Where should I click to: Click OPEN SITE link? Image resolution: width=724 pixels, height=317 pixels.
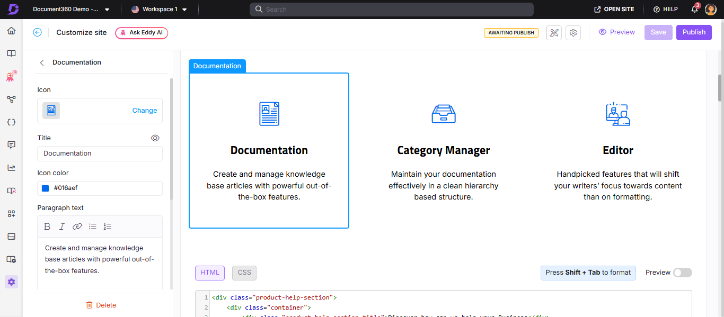(x=614, y=10)
